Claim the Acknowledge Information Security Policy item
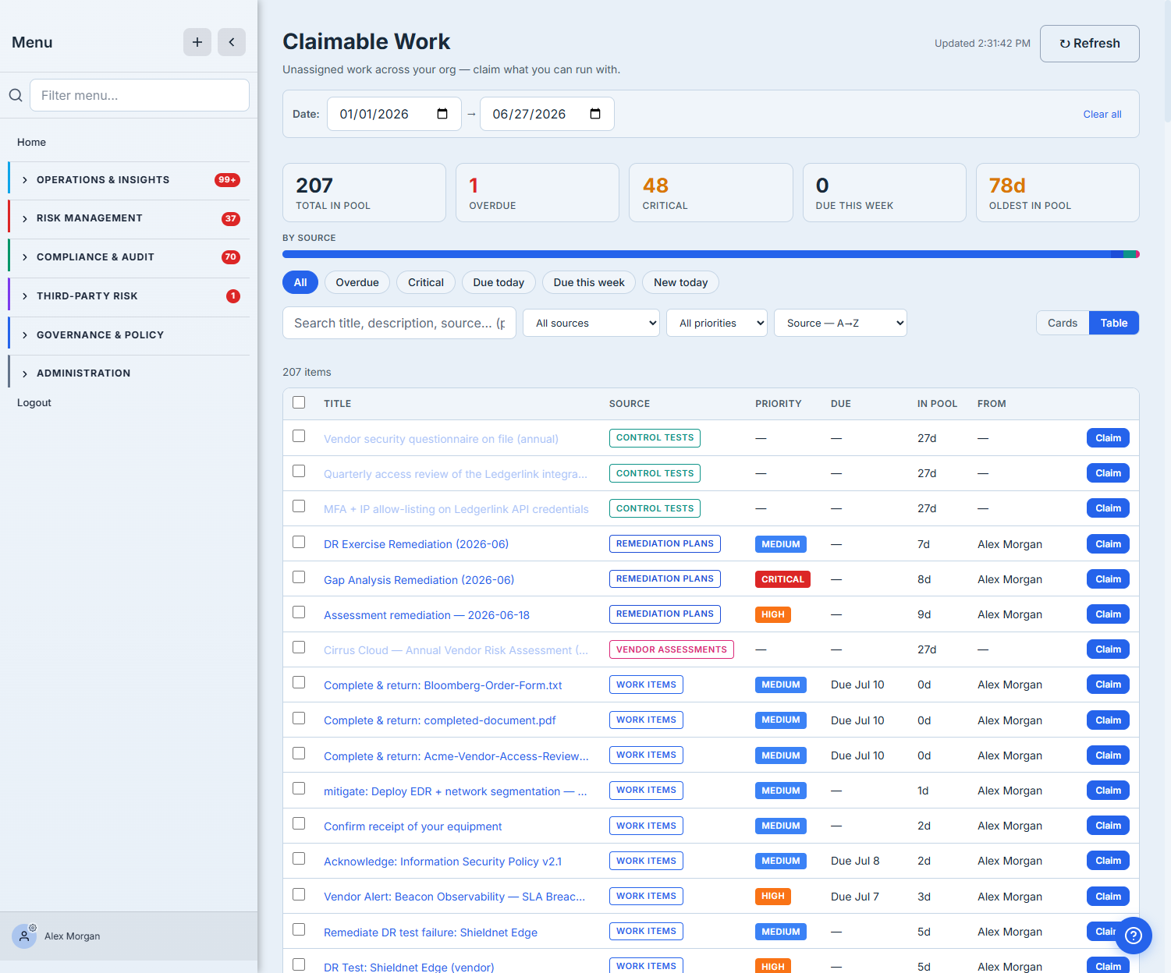Image resolution: width=1171 pixels, height=973 pixels. pyautogui.click(x=1108, y=861)
